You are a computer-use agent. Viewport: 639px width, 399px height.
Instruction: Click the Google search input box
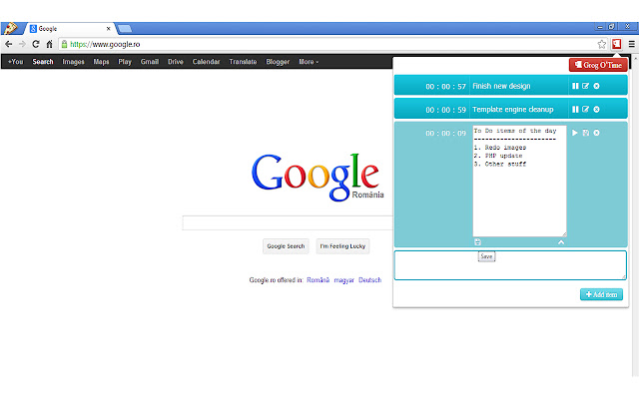[x=288, y=222]
